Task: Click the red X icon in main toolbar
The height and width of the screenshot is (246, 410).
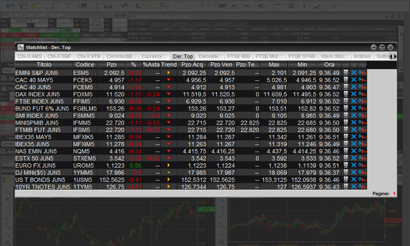Action: pos(67,5)
